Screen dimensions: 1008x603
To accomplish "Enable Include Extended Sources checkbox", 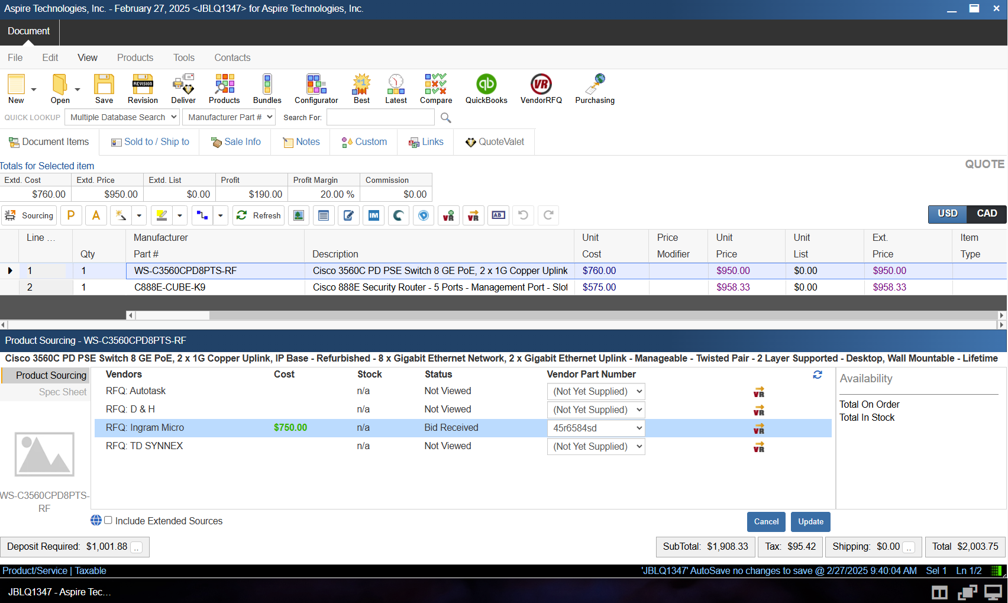I will pyautogui.click(x=108, y=521).
